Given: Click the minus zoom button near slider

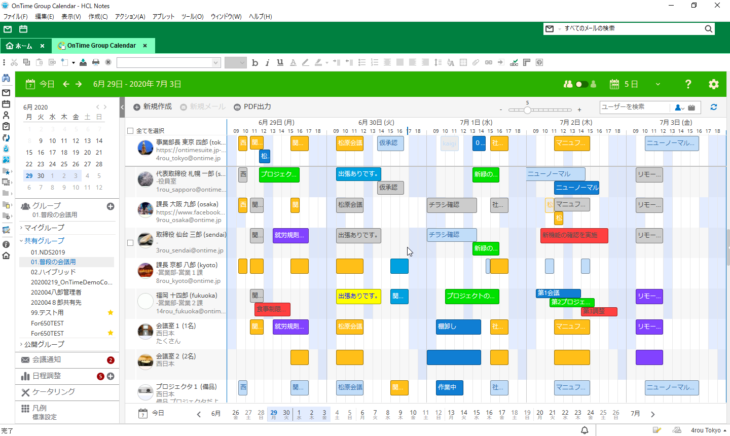Looking at the screenshot, I should 501,110.
